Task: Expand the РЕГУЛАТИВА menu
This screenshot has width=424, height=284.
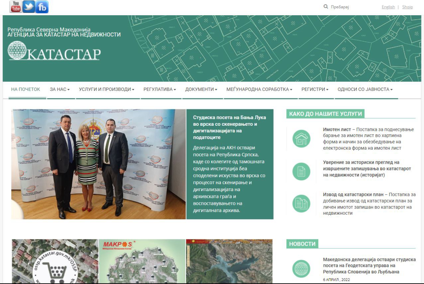Action: point(159,89)
